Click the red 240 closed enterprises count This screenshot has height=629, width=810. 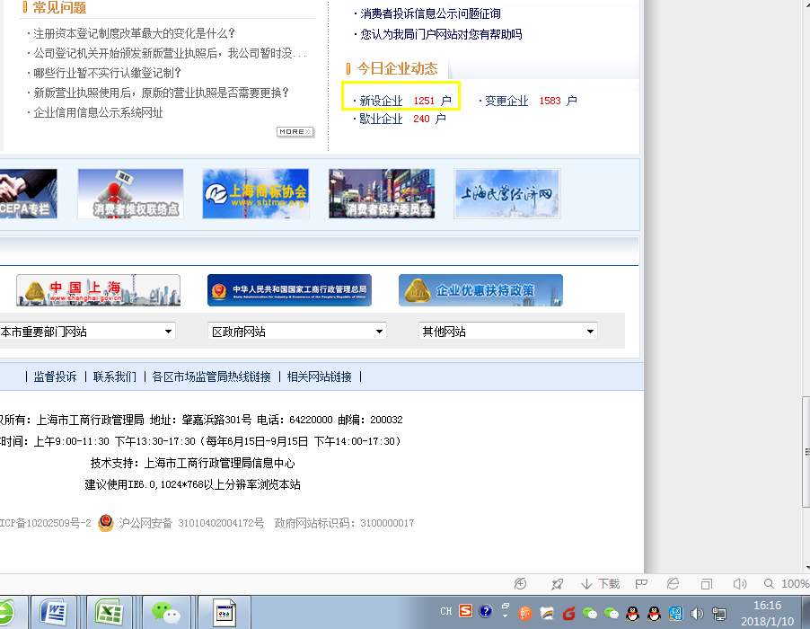[x=421, y=119]
